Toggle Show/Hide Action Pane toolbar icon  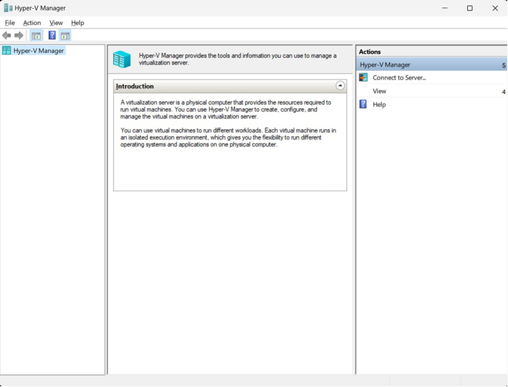pyautogui.click(x=65, y=35)
